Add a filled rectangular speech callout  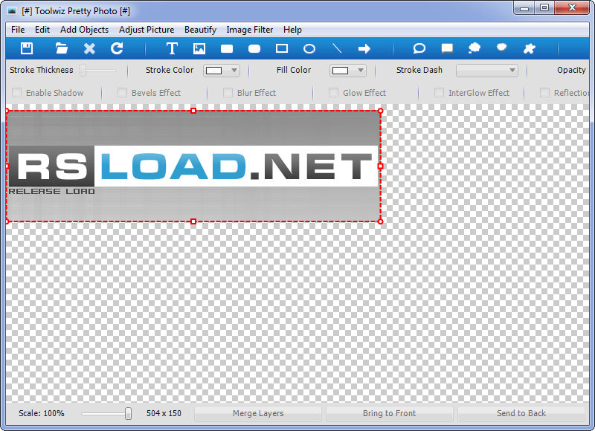447,48
